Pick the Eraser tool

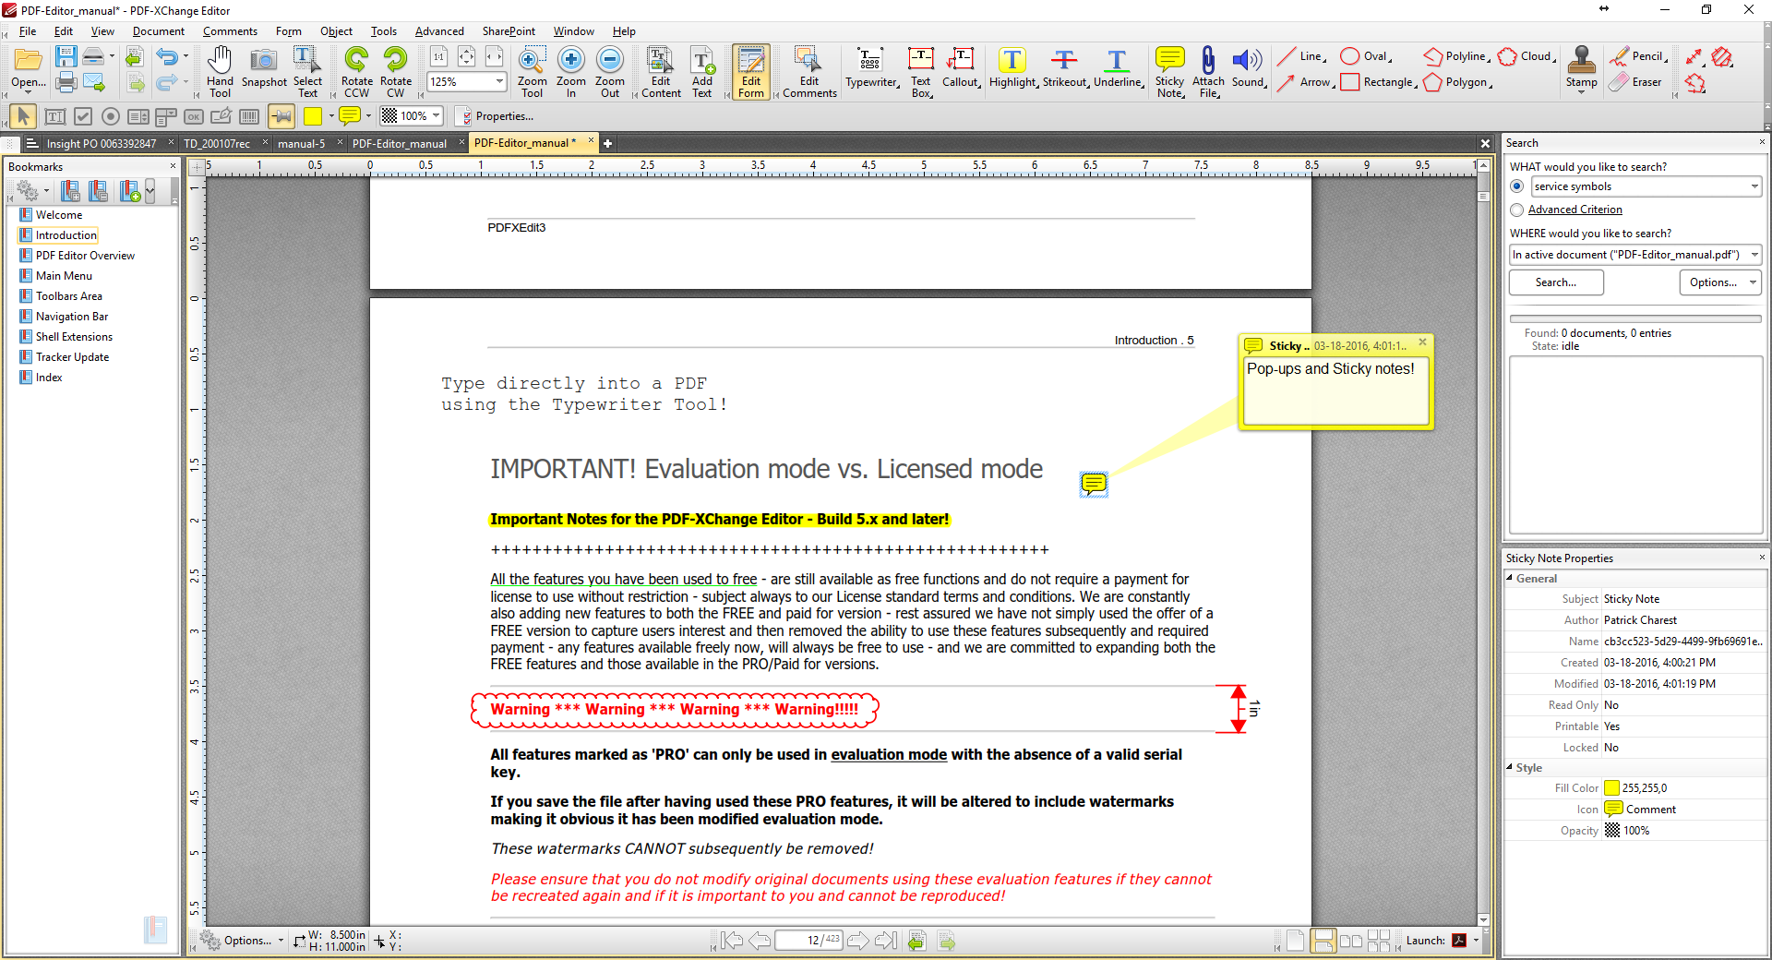tap(1636, 82)
